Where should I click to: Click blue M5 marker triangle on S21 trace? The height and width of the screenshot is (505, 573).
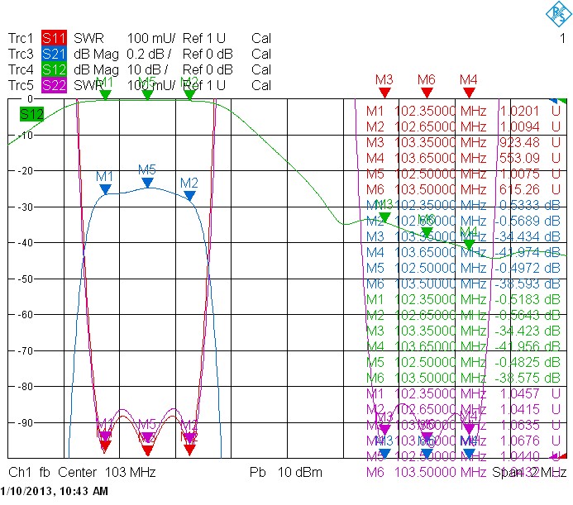[x=147, y=183]
